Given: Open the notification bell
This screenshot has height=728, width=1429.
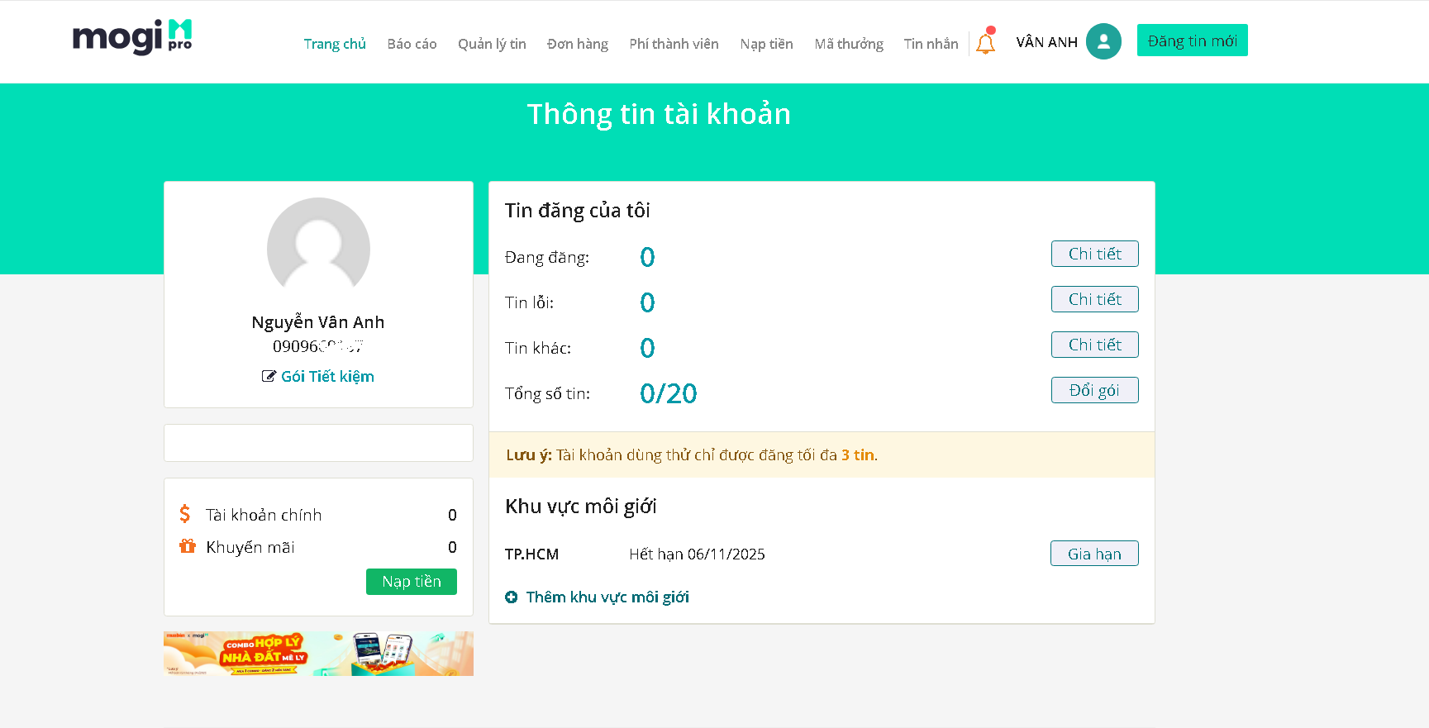Looking at the screenshot, I should point(985,43).
